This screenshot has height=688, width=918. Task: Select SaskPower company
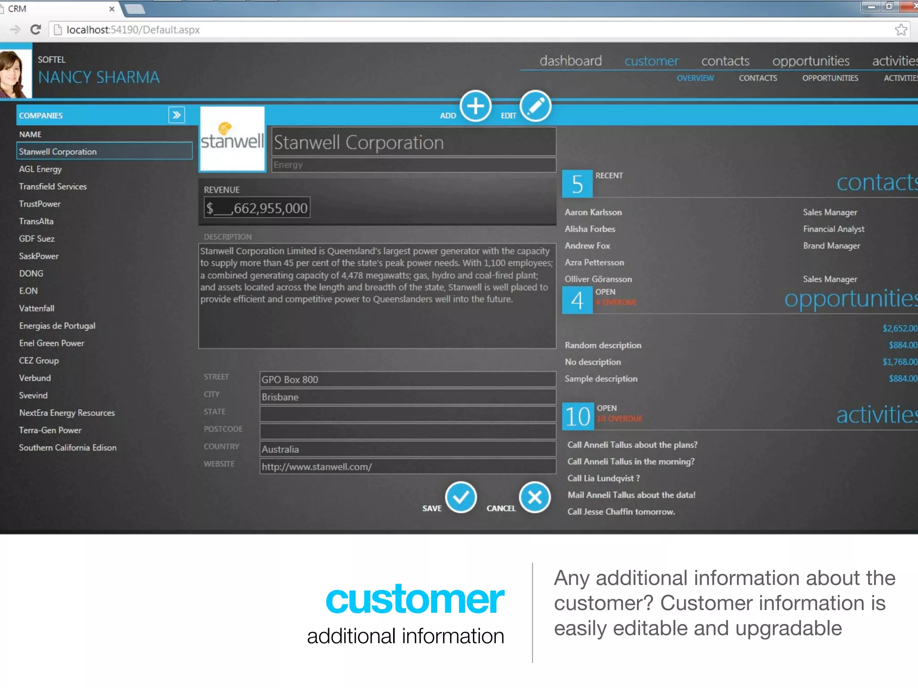(39, 256)
